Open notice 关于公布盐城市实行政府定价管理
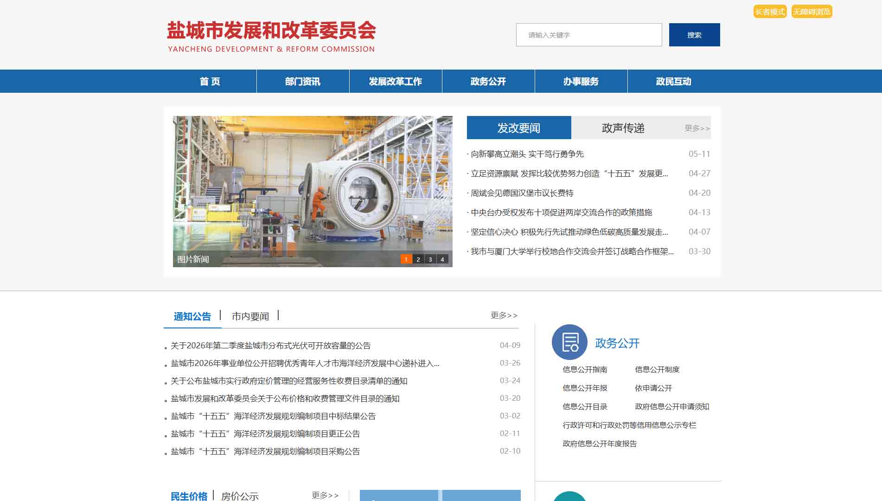882x501 pixels. (x=289, y=381)
